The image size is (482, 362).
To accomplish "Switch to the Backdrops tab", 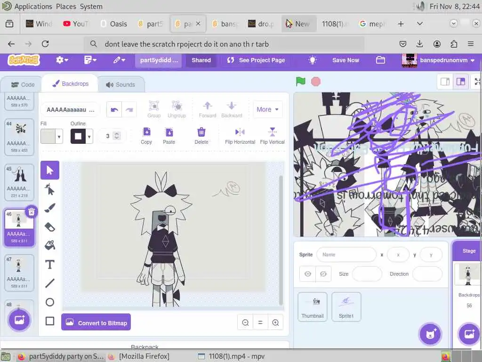I will (x=71, y=84).
